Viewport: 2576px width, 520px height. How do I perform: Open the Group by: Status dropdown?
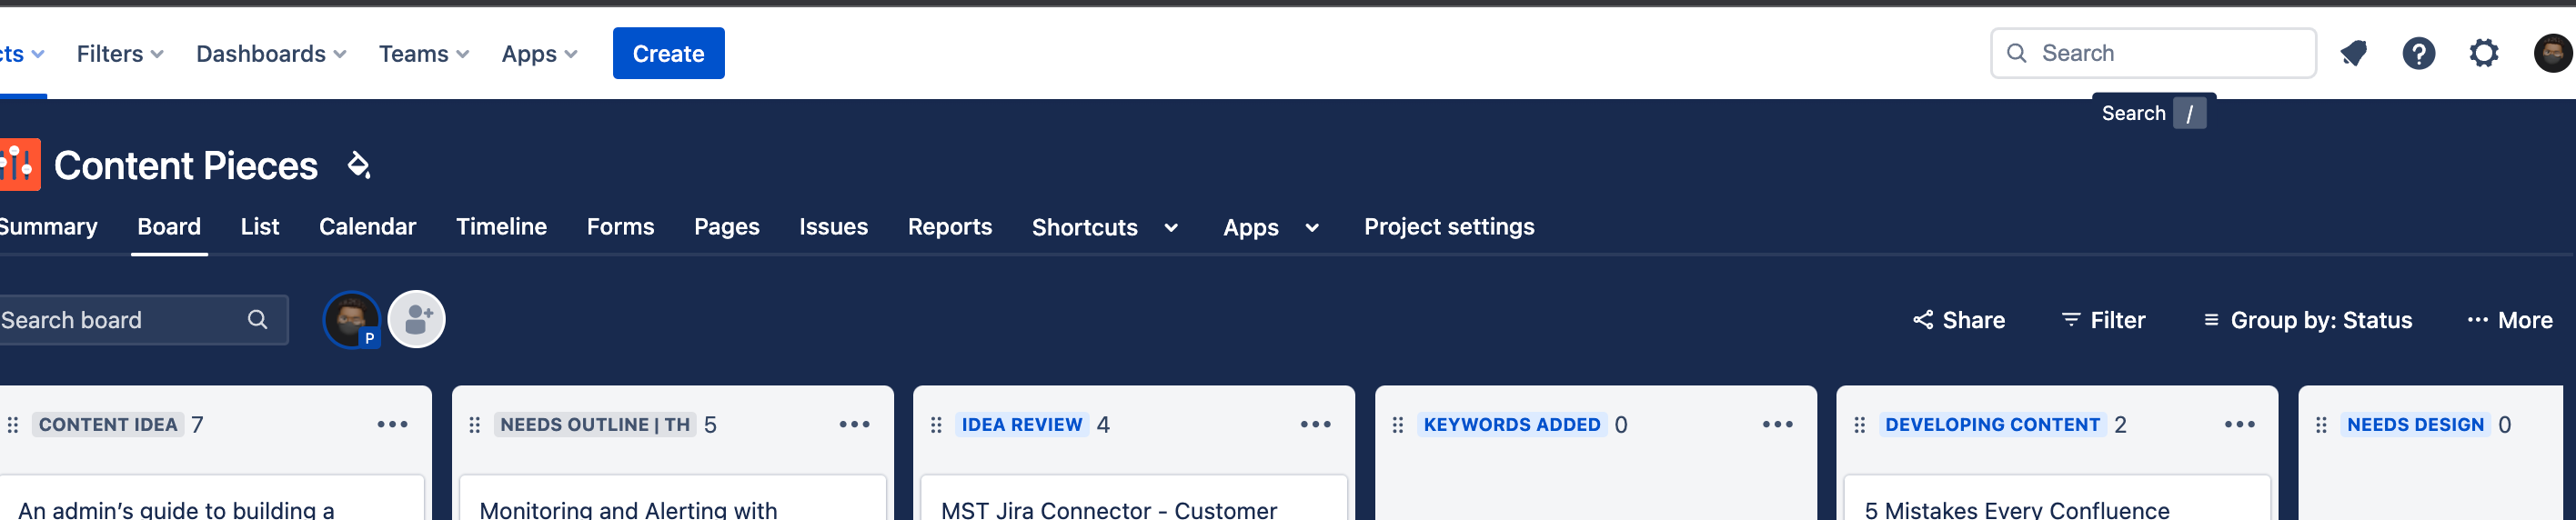coord(2308,320)
